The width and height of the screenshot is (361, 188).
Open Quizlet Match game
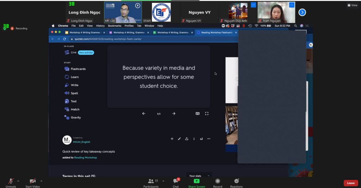72,109
